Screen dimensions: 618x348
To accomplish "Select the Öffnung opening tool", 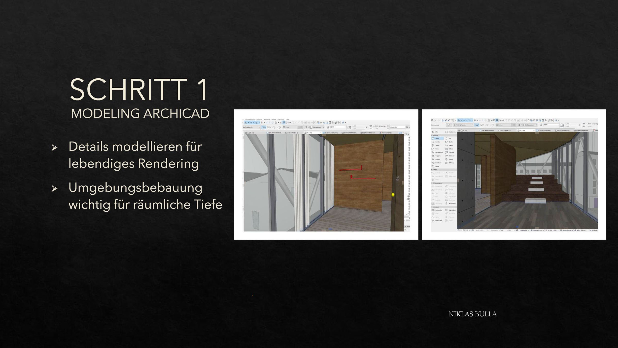I will point(450,163).
